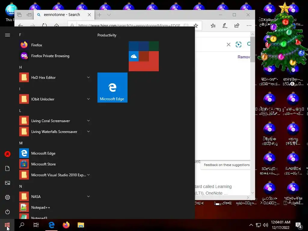308x231 pixels.
Task: Click the Power button in Start
Action: pyautogui.click(x=8, y=212)
